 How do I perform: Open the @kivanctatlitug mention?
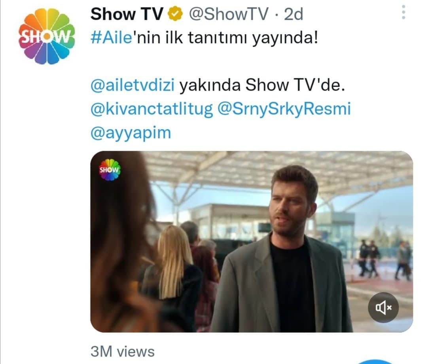point(151,109)
